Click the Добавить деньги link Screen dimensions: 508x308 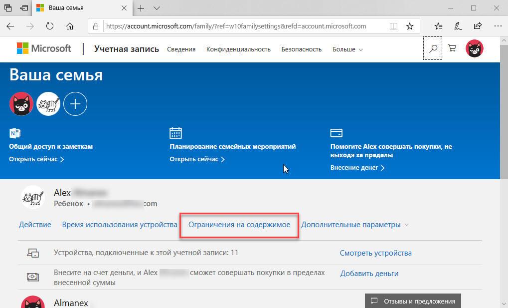pos(369,274)
